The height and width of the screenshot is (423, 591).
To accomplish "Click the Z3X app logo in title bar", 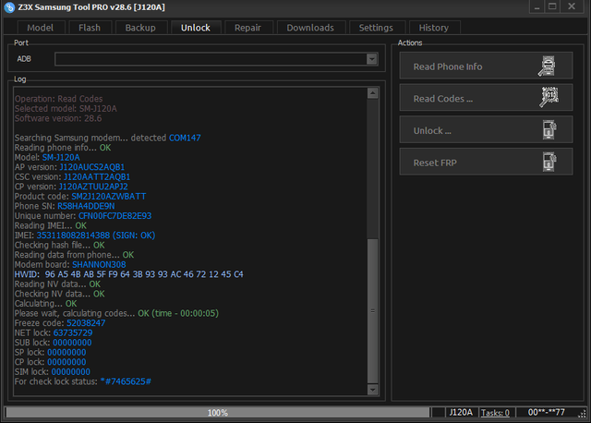I will (x=9, y=7).
